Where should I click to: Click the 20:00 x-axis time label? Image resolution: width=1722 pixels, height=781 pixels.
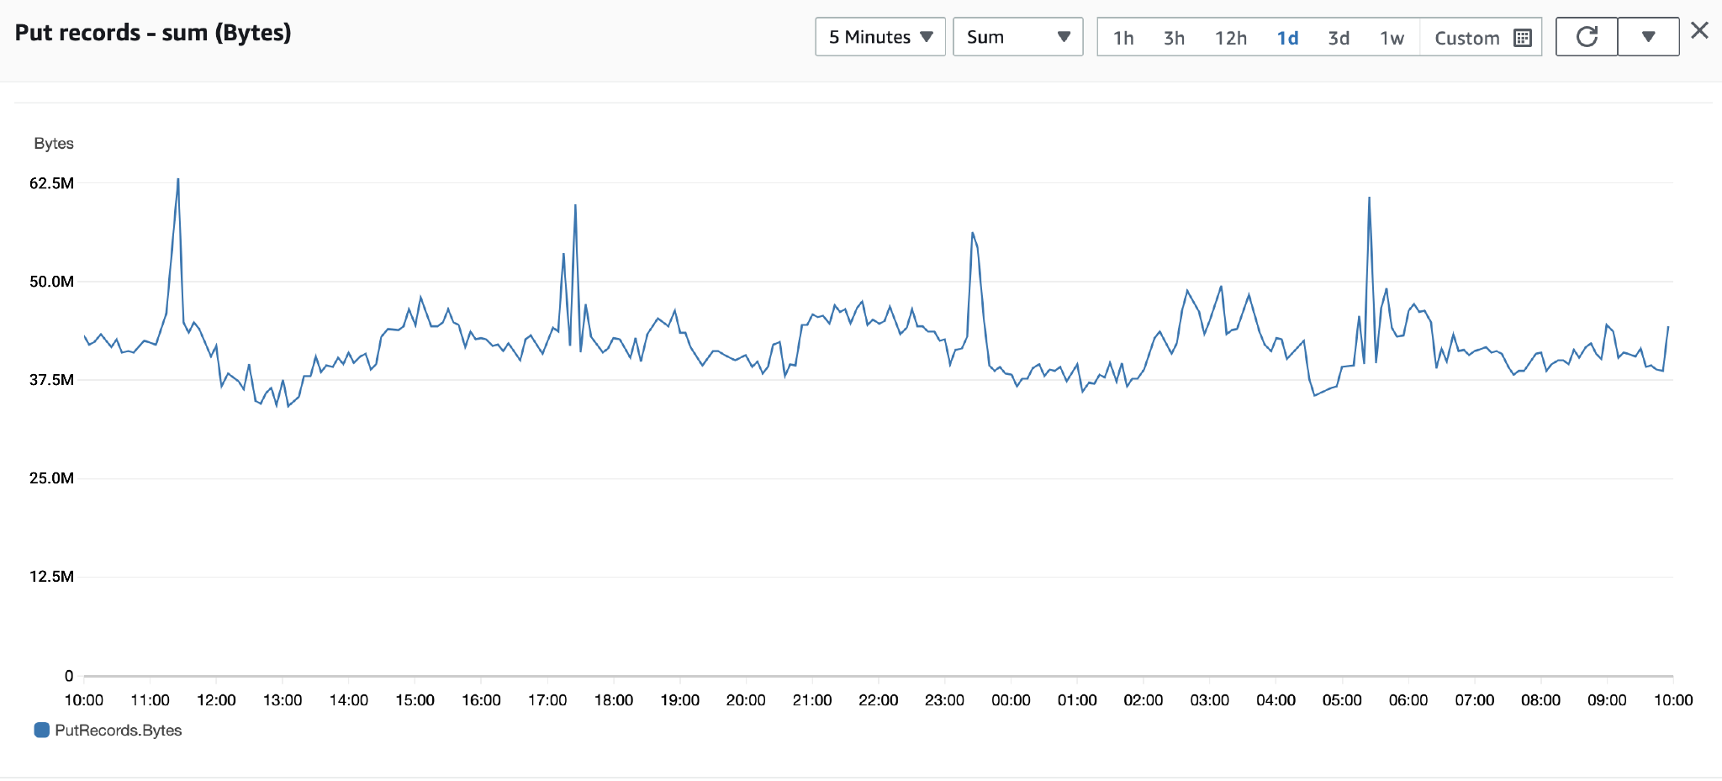746,700
